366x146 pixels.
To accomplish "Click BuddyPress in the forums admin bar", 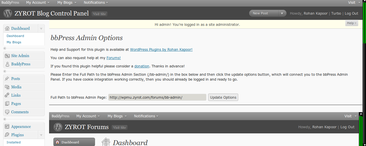I will coord(61,116).
